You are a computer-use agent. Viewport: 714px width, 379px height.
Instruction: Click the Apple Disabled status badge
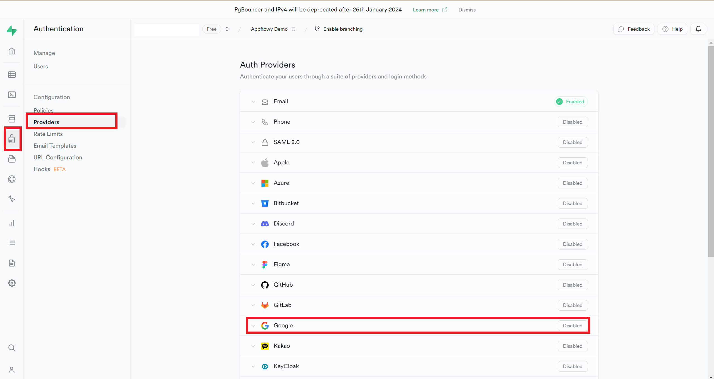(x=573, y=163)
